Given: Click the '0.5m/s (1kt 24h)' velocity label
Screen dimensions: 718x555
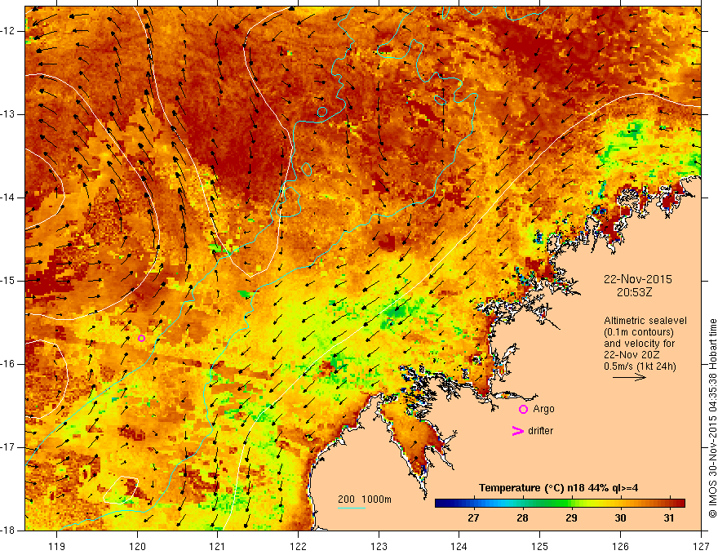Looking at the screenshot, I should (640, 366).
